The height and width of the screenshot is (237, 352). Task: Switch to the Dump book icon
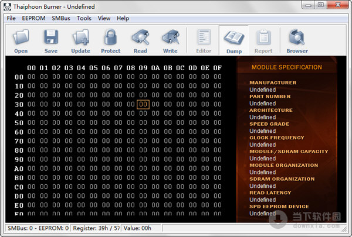(x=234, y=37)
